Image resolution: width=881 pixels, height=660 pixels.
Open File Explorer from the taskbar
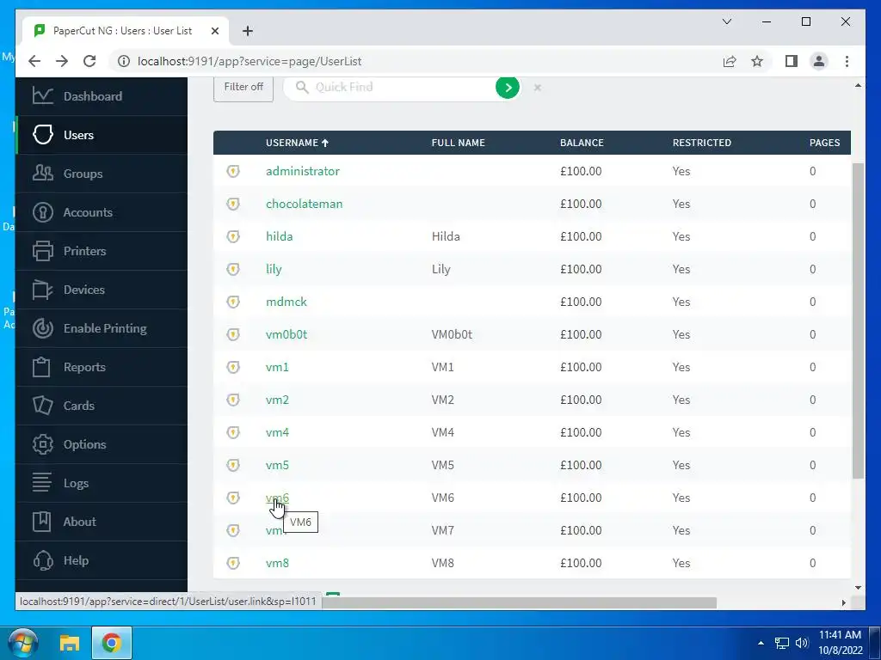[70, 643]
